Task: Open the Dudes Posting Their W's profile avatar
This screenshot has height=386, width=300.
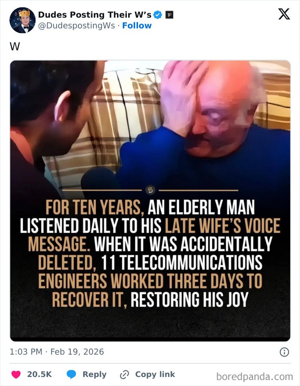Action: [x=22, y=20]
